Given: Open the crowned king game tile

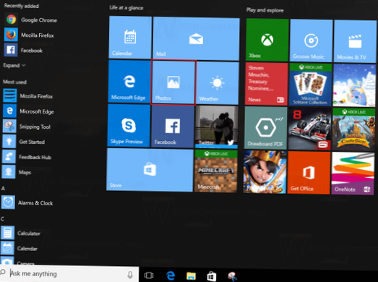Looking at the screenshot, I should pyautogui.click(x=265, y=172).
